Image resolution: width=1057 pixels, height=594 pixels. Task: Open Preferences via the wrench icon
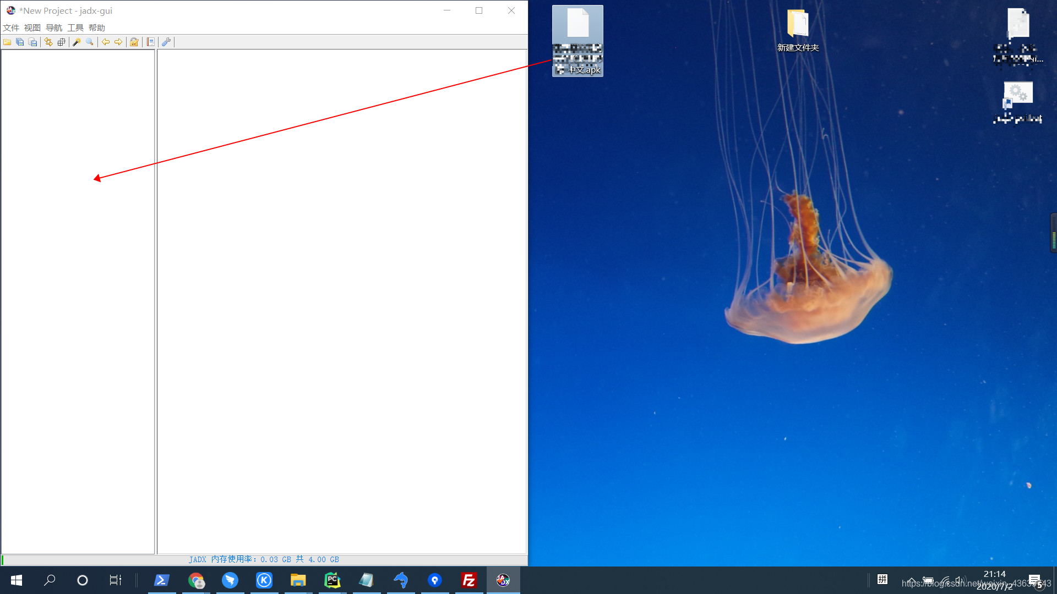pyautogui.click(x=166, y=42)
